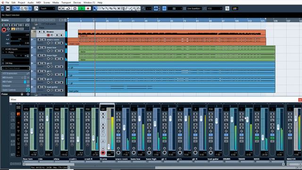Screen dimensions: 302x170
Task: Open the GM Map drum map dropdown
Action: coord(16,63)
